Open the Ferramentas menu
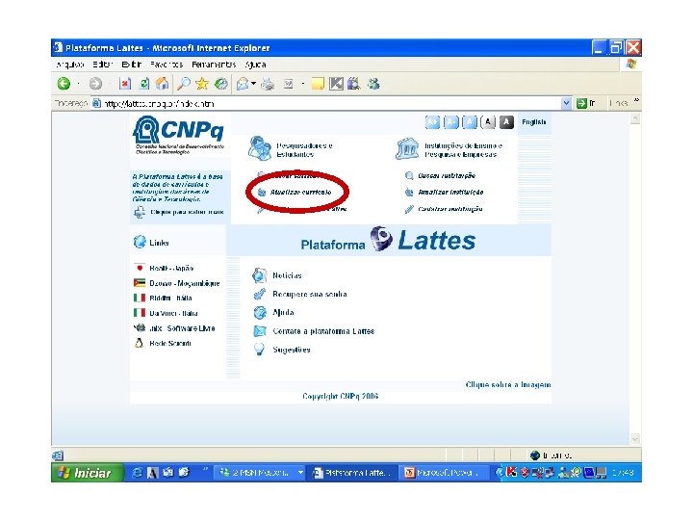Image resolution: width=693 pixels, height=520 pixels. click(214, 65)
